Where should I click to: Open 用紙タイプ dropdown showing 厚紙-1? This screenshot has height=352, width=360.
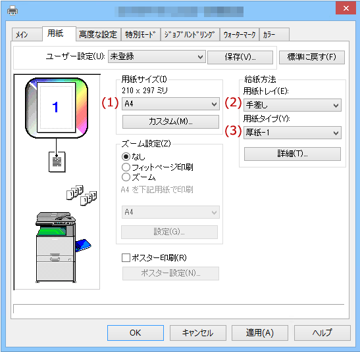292,133
